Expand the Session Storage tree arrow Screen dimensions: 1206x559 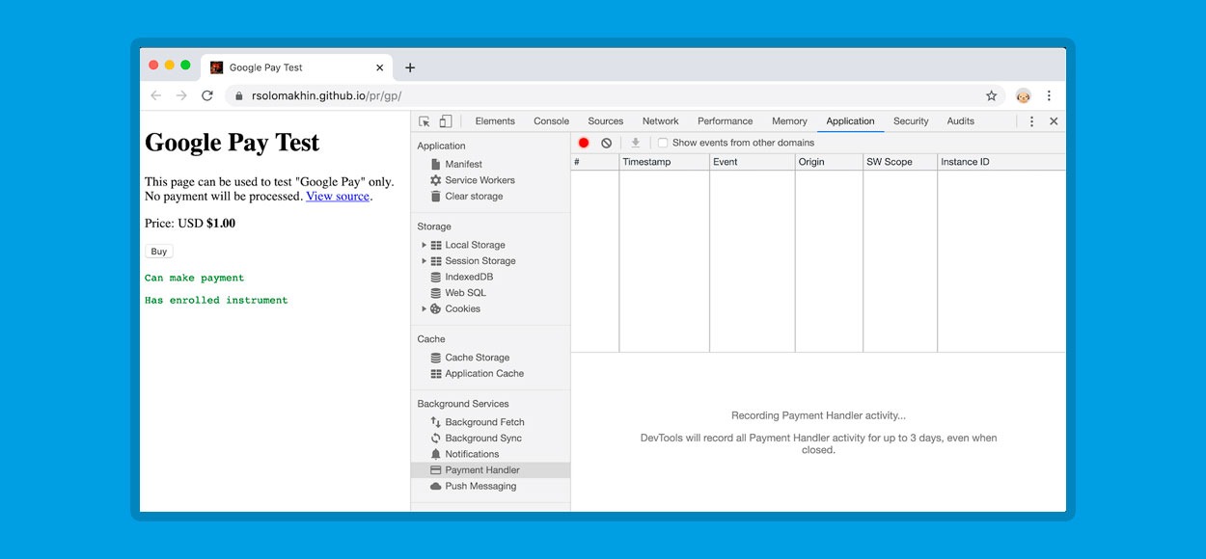click(x=425, y=261)
